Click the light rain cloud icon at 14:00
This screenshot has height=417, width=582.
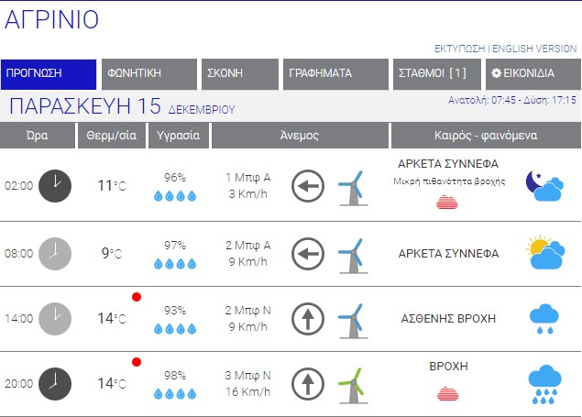pos(544,318)
